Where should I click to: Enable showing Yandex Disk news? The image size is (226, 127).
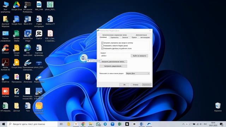coord(102,46)
